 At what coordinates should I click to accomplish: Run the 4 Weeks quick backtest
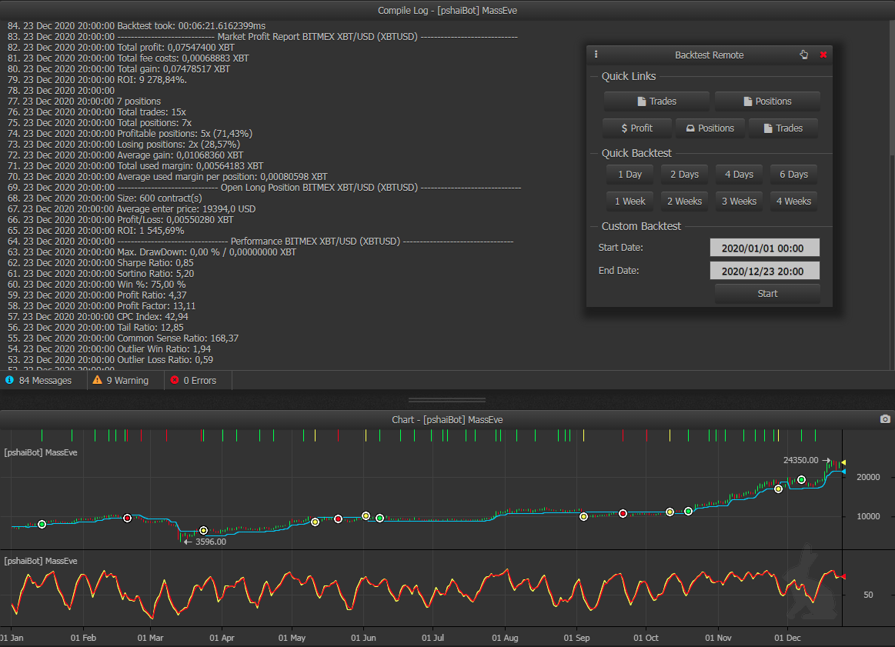point(793,202)
